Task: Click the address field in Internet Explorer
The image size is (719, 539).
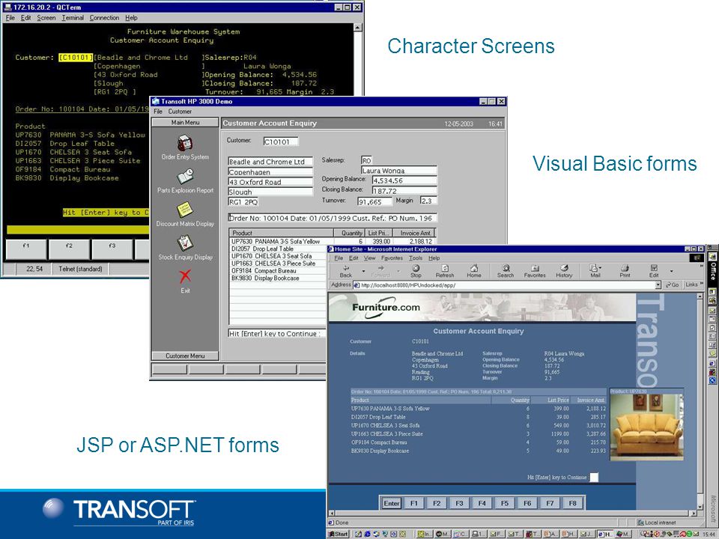Action: [x=508, y=285]
